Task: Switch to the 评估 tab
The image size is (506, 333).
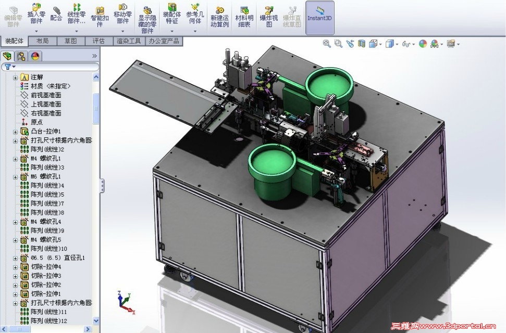Action: click(x=98, y=41)
